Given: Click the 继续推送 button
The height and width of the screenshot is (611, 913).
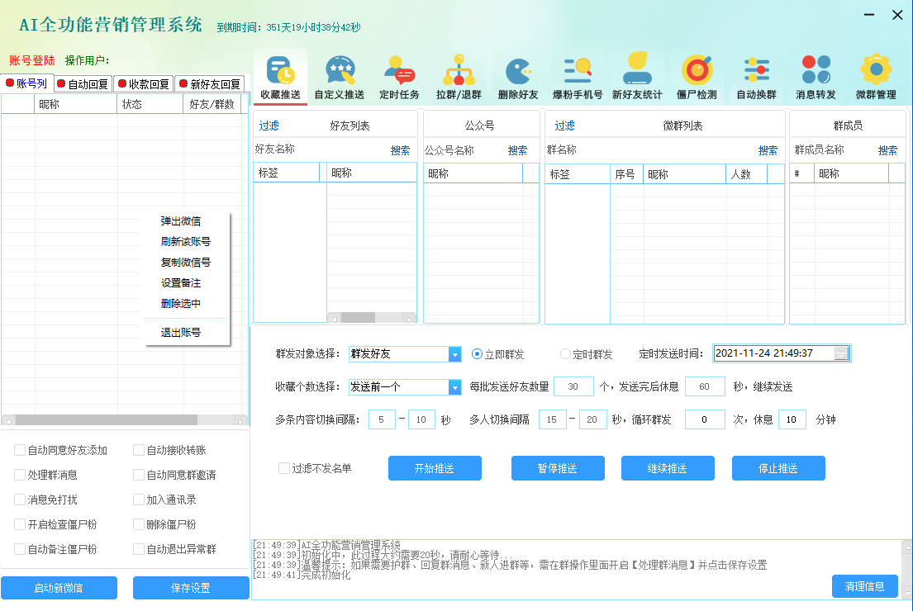Looking at the screenshot, I should [668, 468].
